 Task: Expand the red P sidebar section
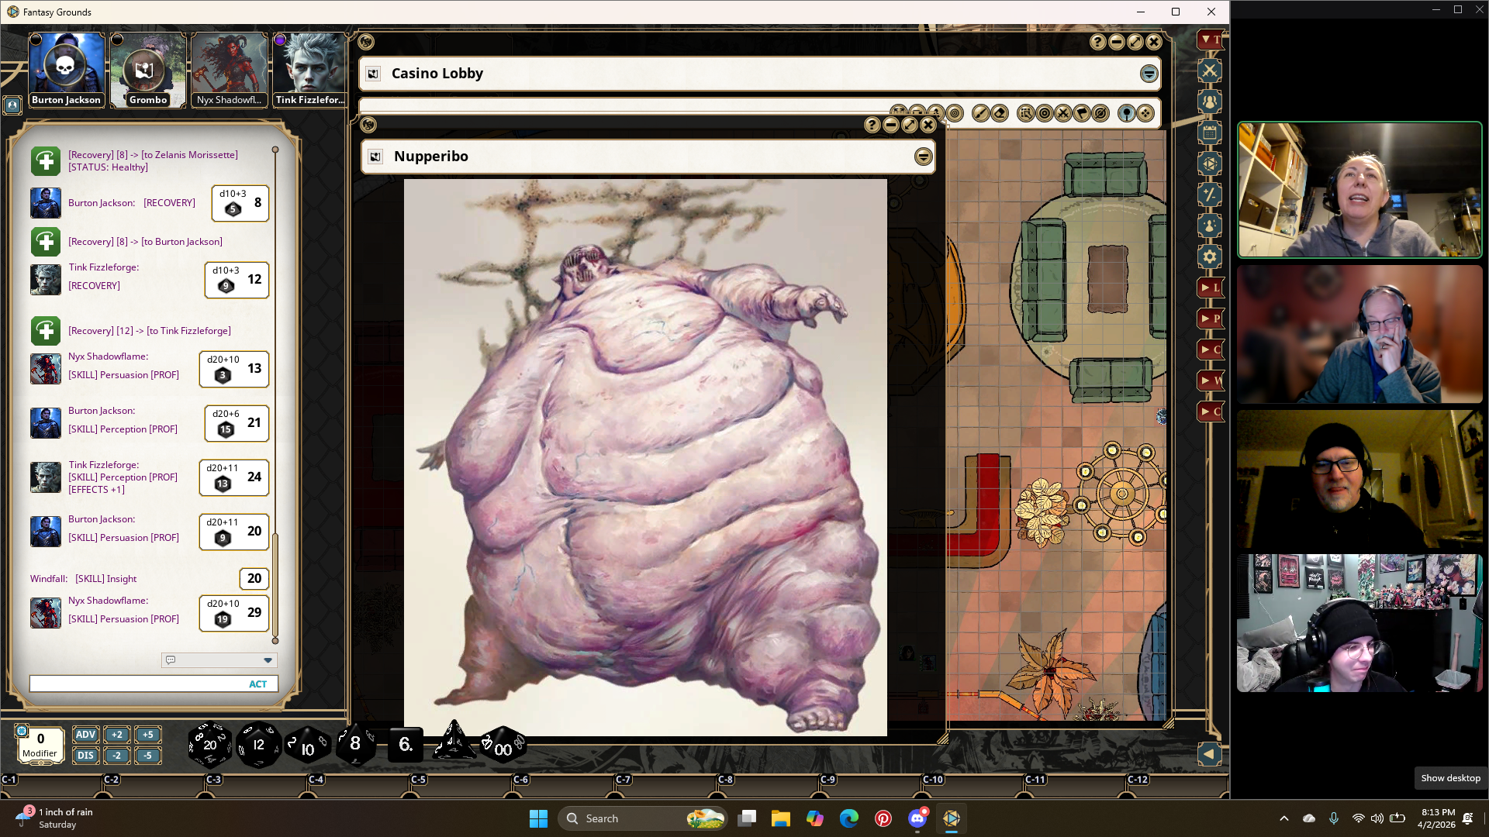click(x=1210, y=319)
